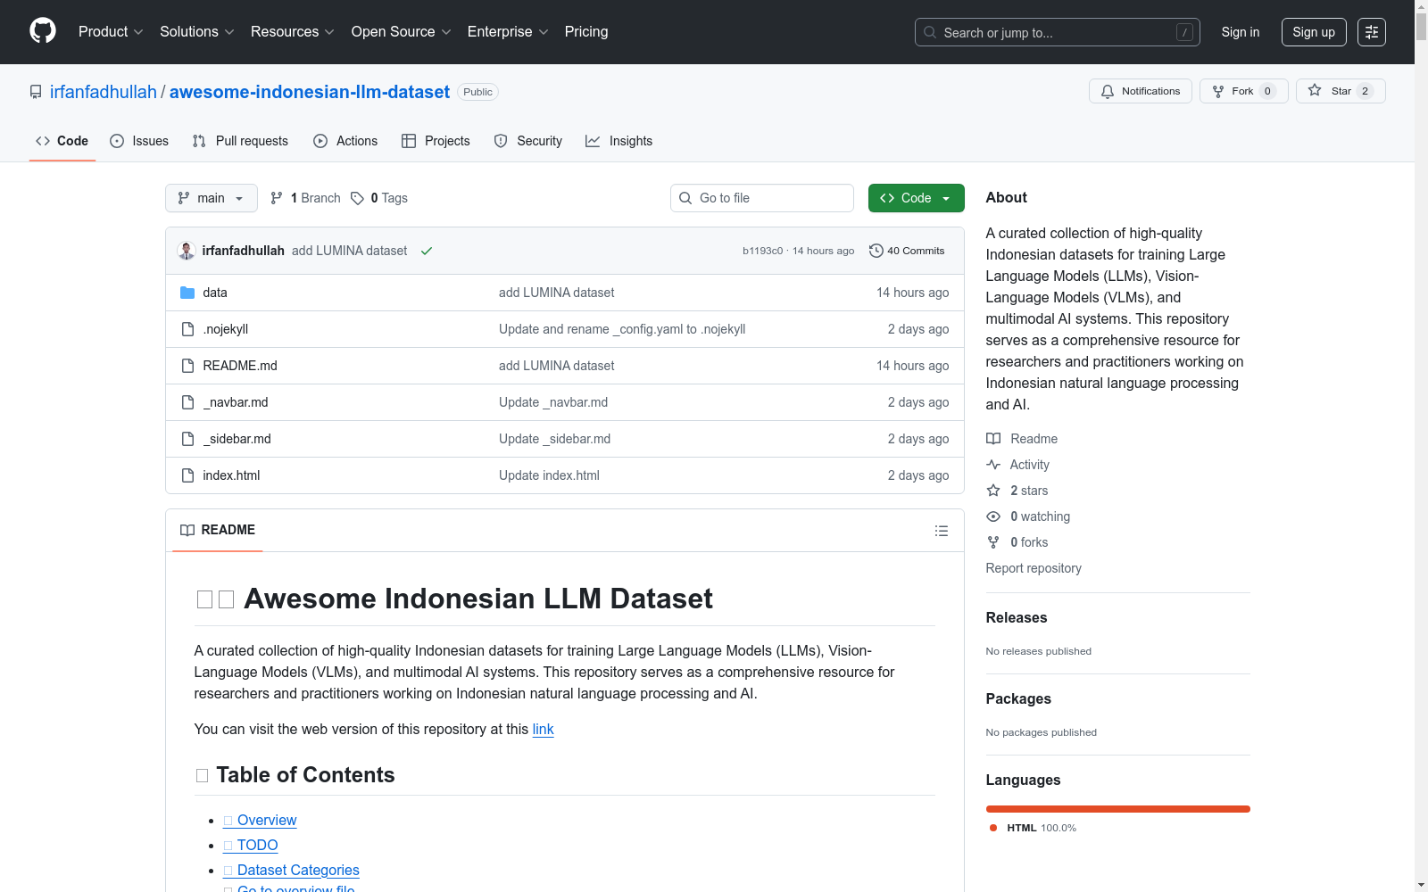Viewport: 1428px width, 892px height.
Task: Open Dataset Categories in table of contents
Action: pyautogui.click(x=291, y=871)
